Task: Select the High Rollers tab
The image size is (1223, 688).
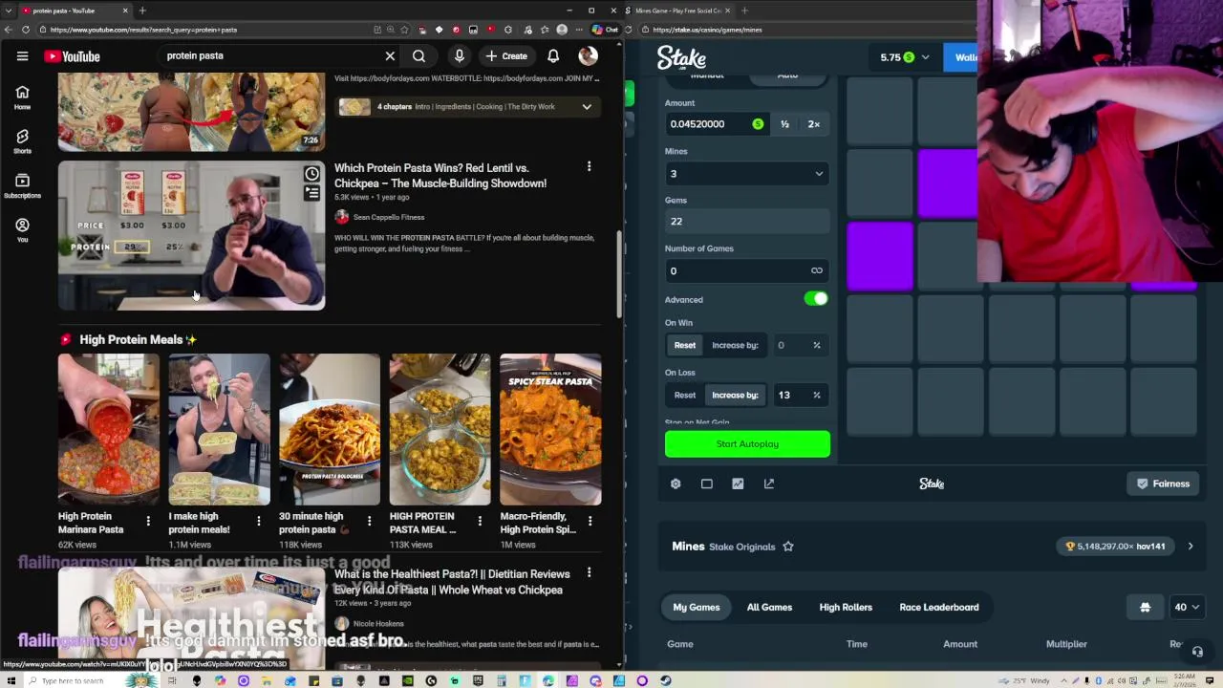Action: coord(846,607)
